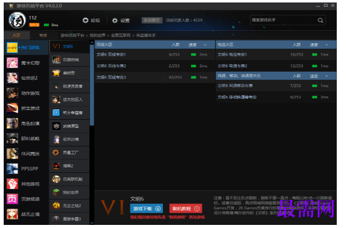Viewport: 346px width, 228px height.
Task: Choose the 无主之地2 game icon
Action: [x=57, y=206]
